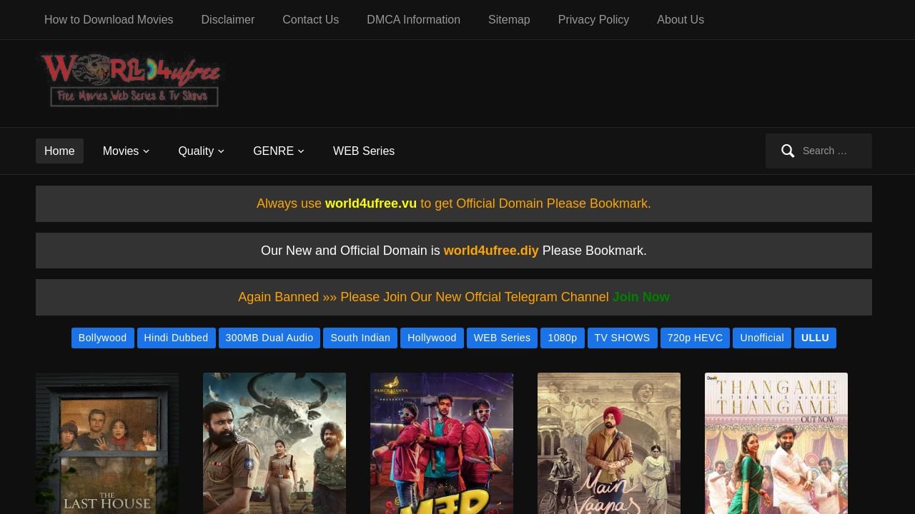Open The Last House movie poster

click(x=107, y=443)
